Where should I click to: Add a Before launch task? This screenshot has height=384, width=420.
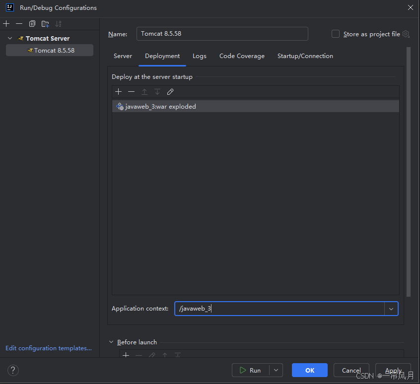tap(126, 355)
